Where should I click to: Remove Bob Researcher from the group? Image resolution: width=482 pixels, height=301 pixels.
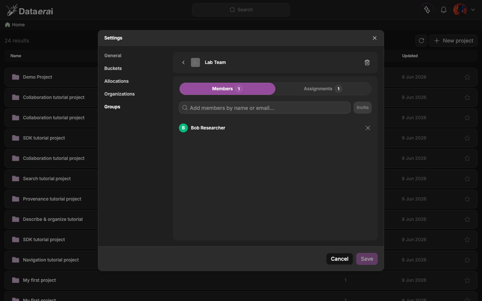click(x=368, y=128)
